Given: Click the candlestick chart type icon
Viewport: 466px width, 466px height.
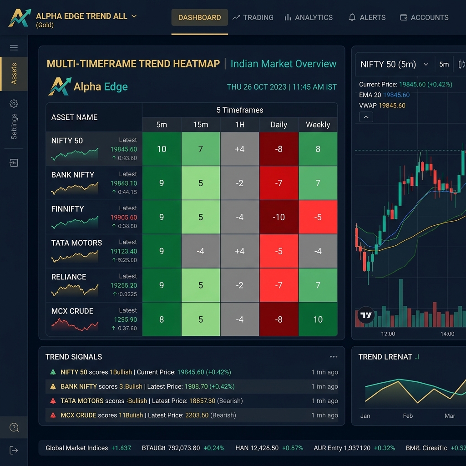Looking at the screenshot, I should coord(461,64).
